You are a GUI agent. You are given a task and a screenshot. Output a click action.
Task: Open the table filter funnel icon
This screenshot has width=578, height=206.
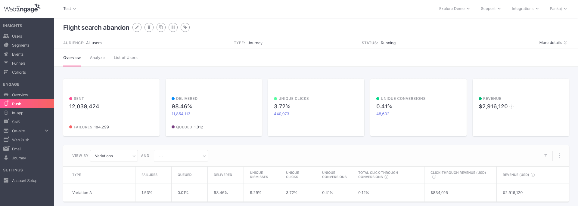coord(545,155)
